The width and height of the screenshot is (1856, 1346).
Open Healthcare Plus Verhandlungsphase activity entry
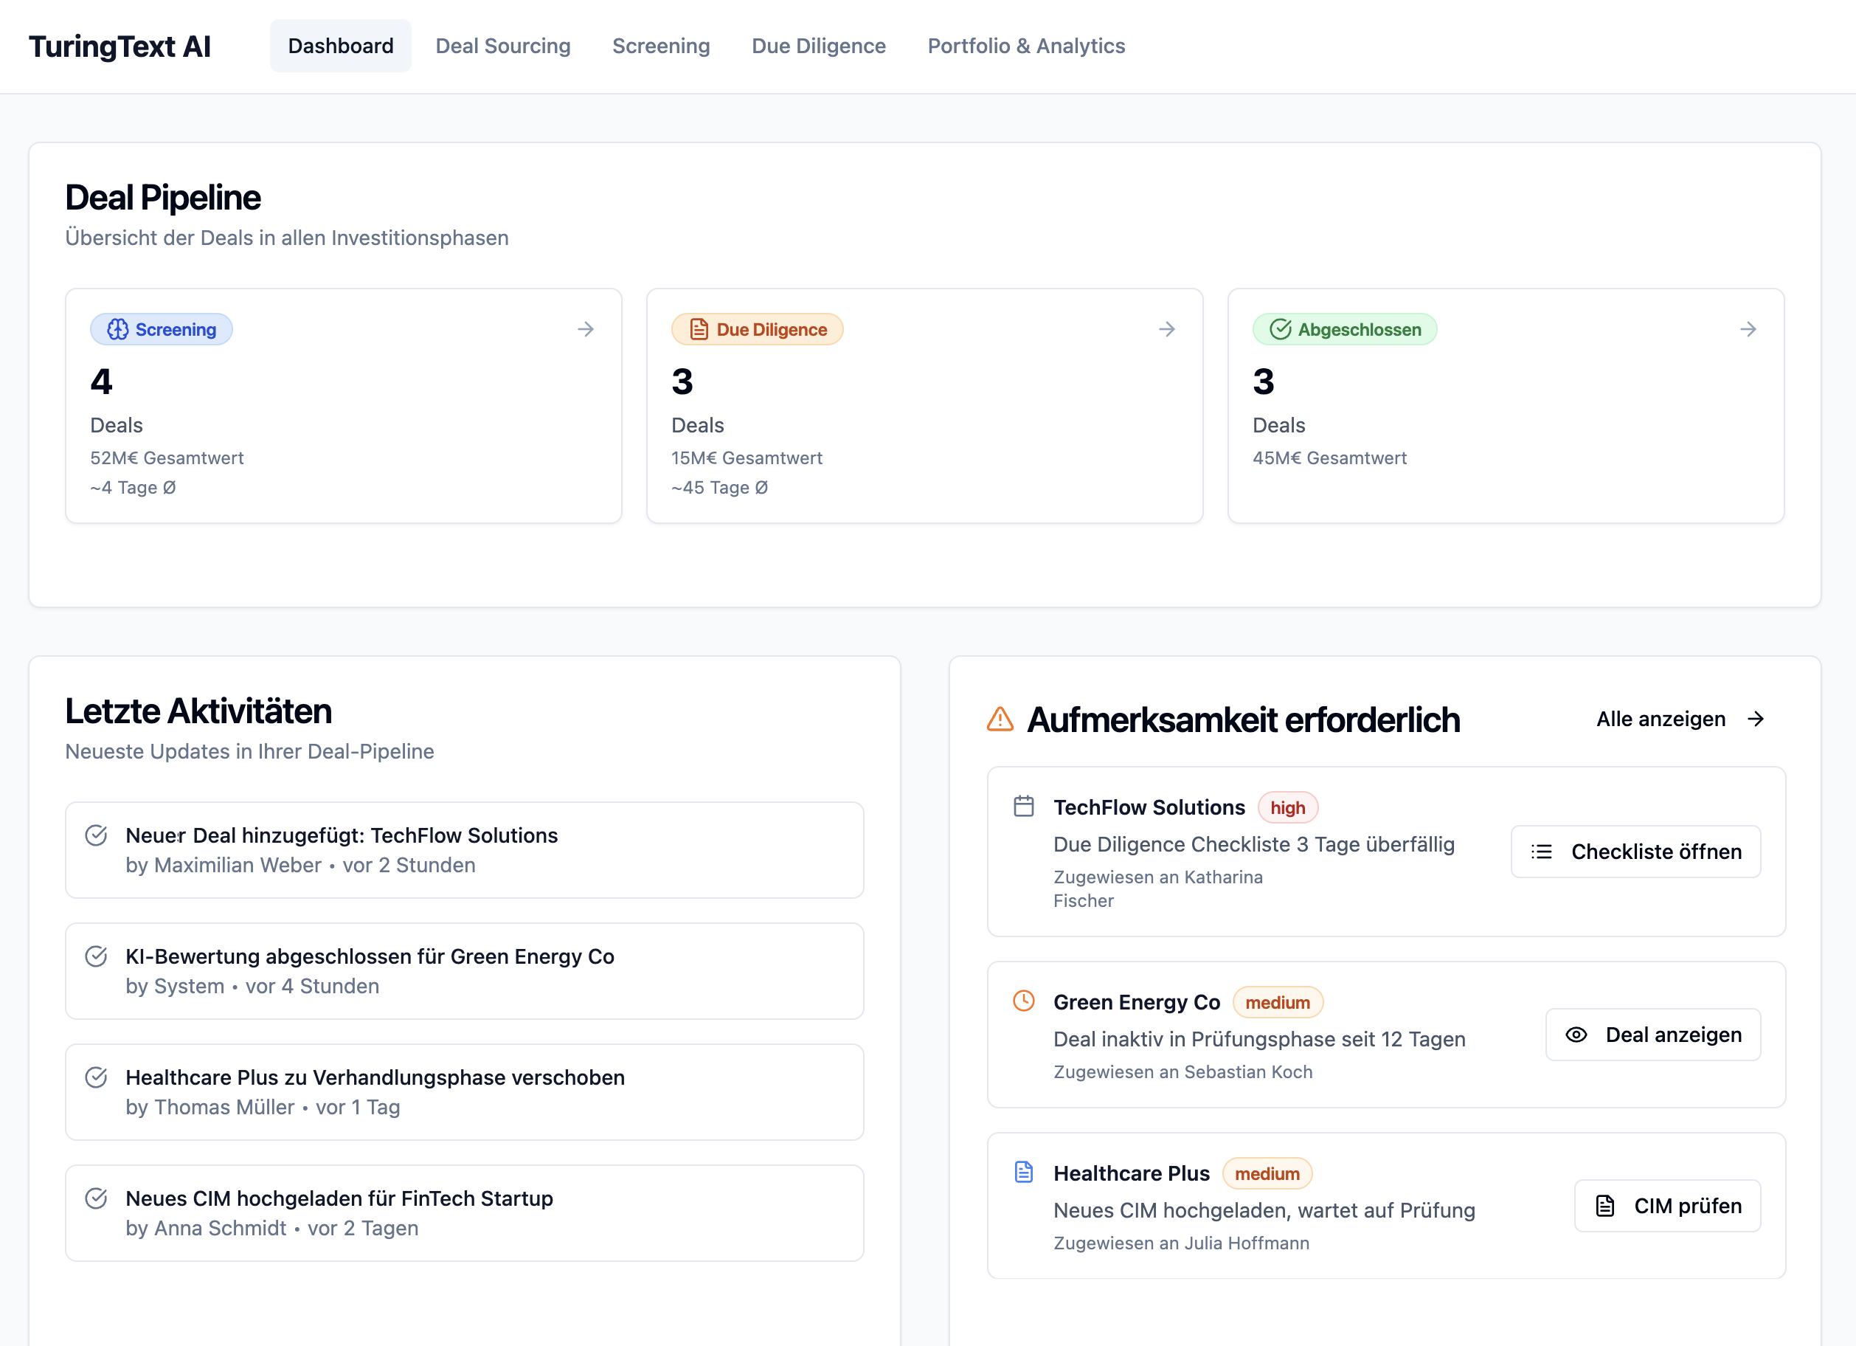tap(464, 1092)
